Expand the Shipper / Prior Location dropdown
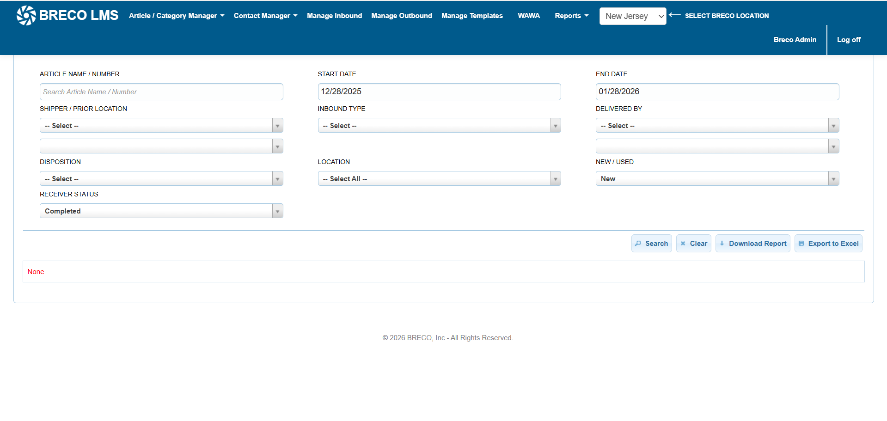 point(161,126)
